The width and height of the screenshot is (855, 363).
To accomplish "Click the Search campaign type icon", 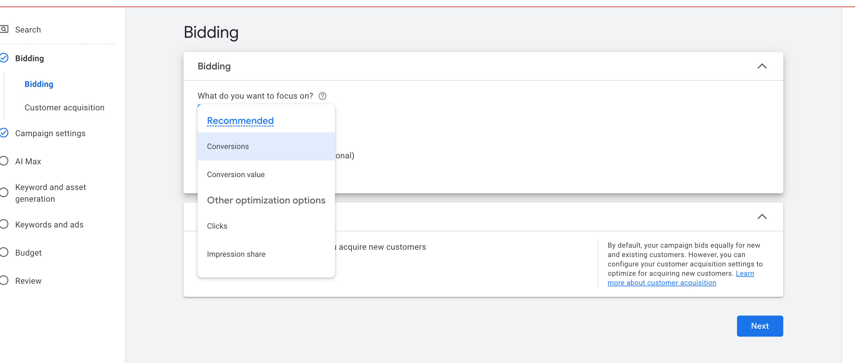I will [x=4, y=29].
